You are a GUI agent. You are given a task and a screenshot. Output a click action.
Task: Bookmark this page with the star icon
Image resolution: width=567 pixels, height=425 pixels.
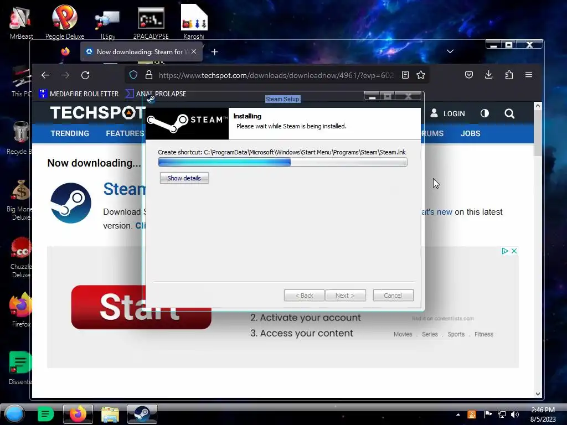coord(421,75)
